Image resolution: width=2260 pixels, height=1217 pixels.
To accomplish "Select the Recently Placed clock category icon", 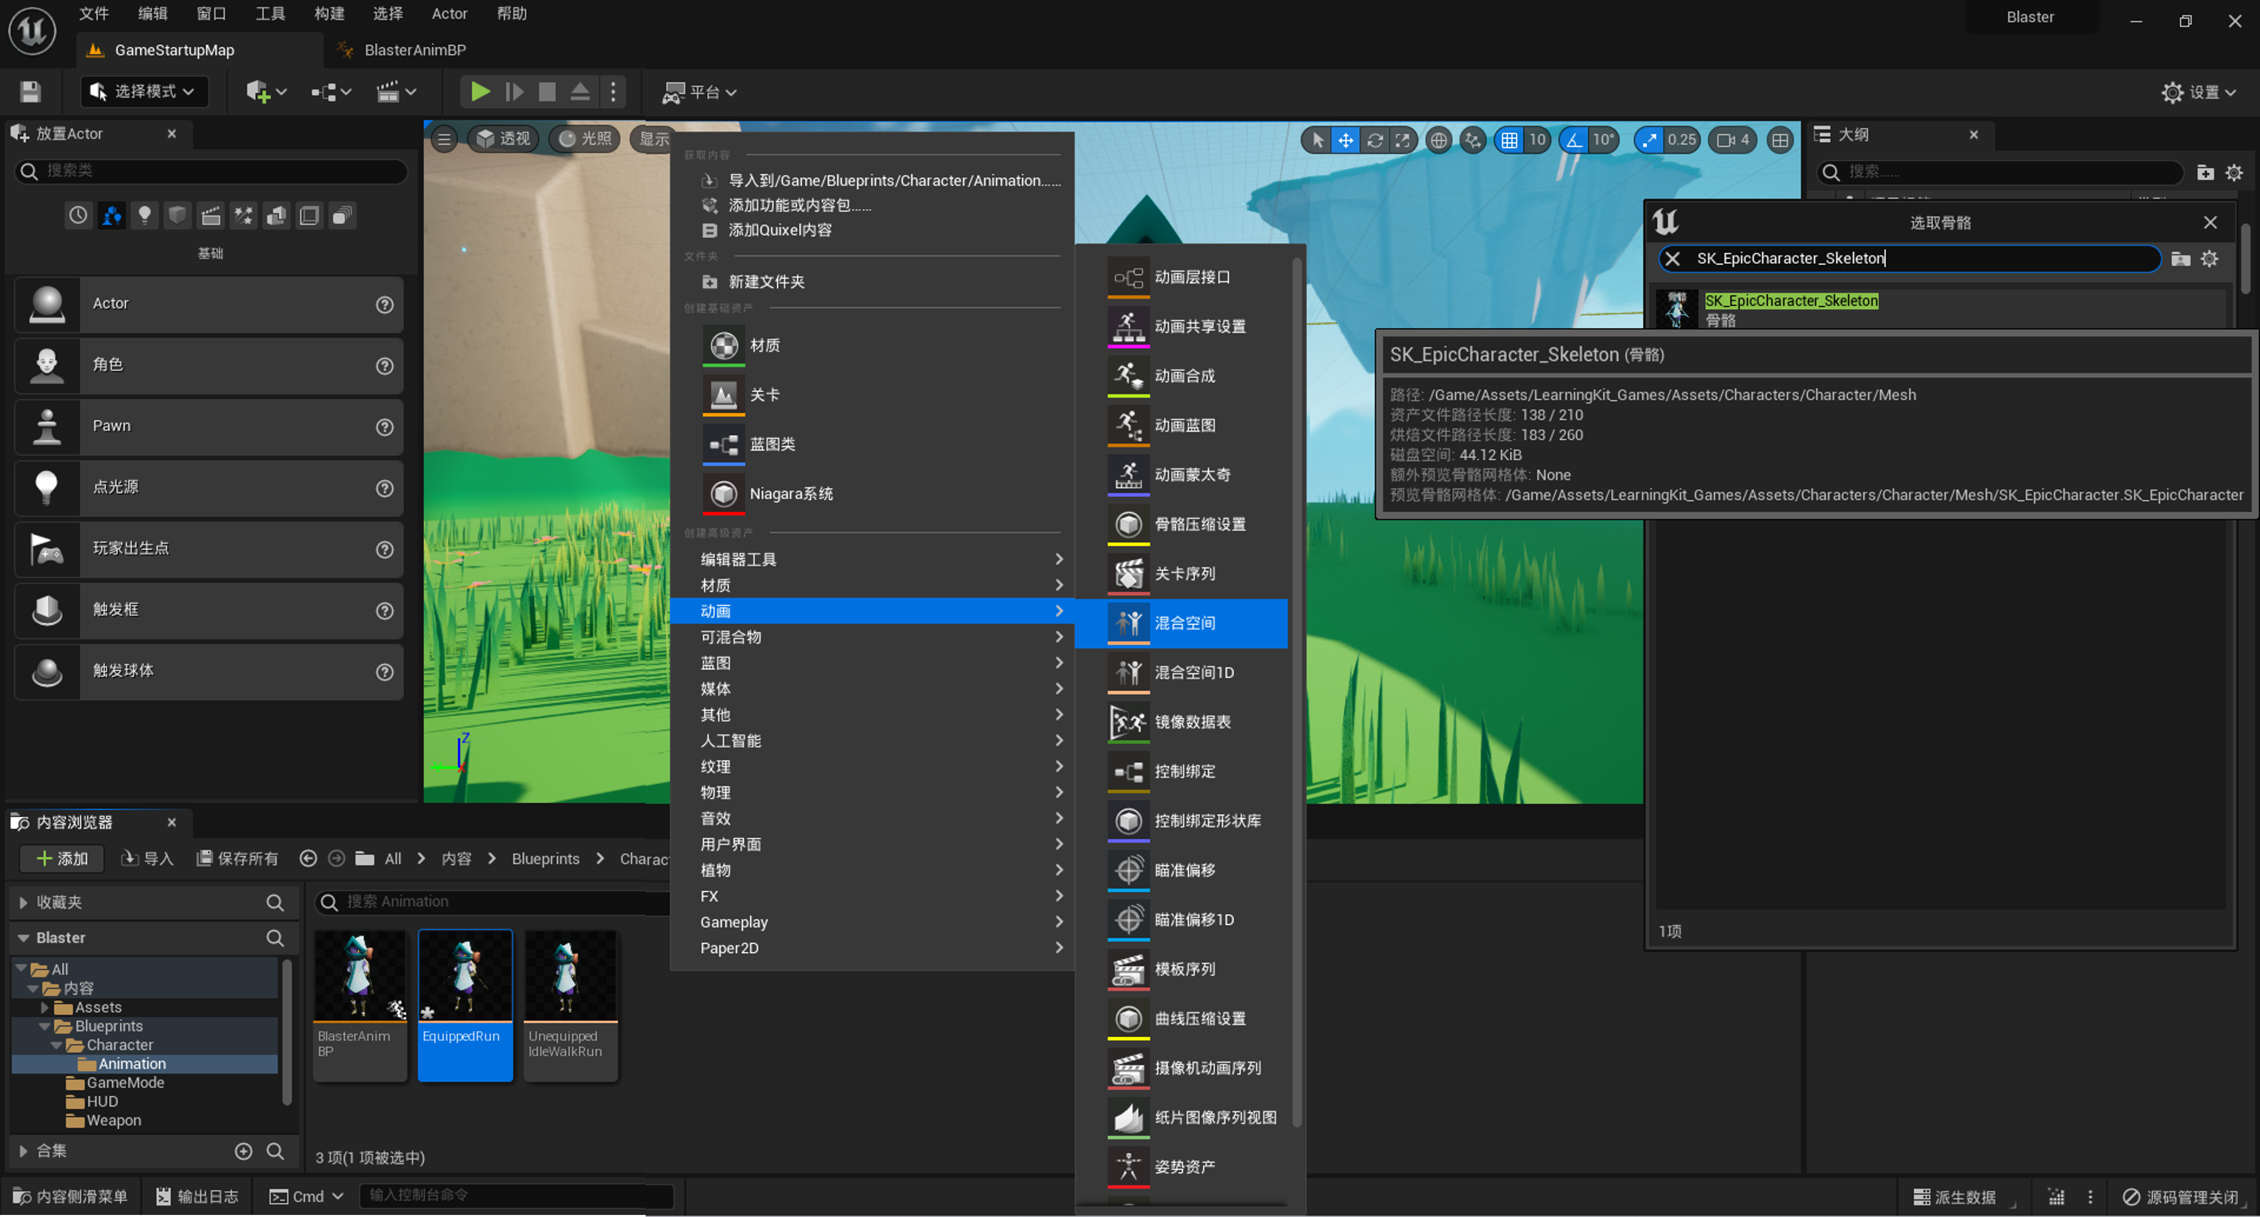I will (78, 215).
